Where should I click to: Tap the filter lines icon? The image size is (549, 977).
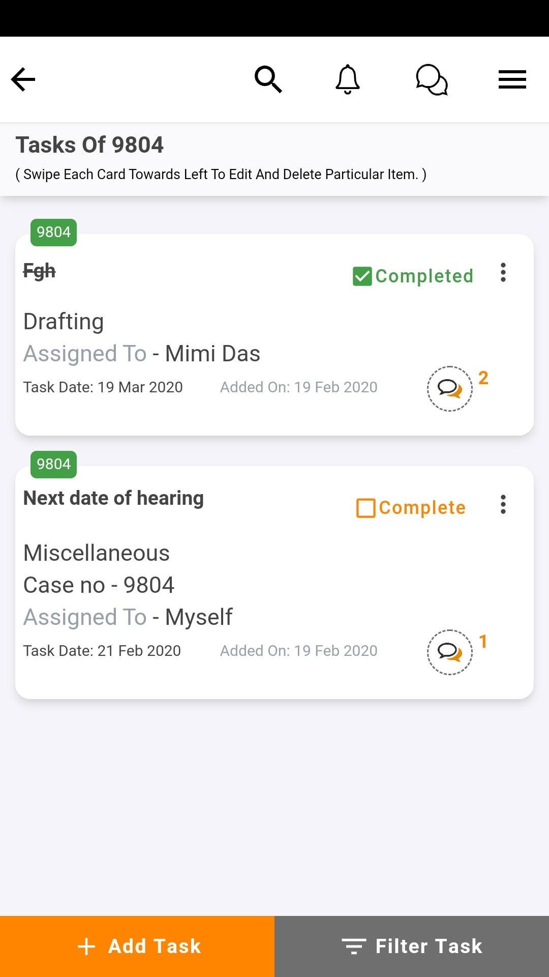(x=354, y=946)
